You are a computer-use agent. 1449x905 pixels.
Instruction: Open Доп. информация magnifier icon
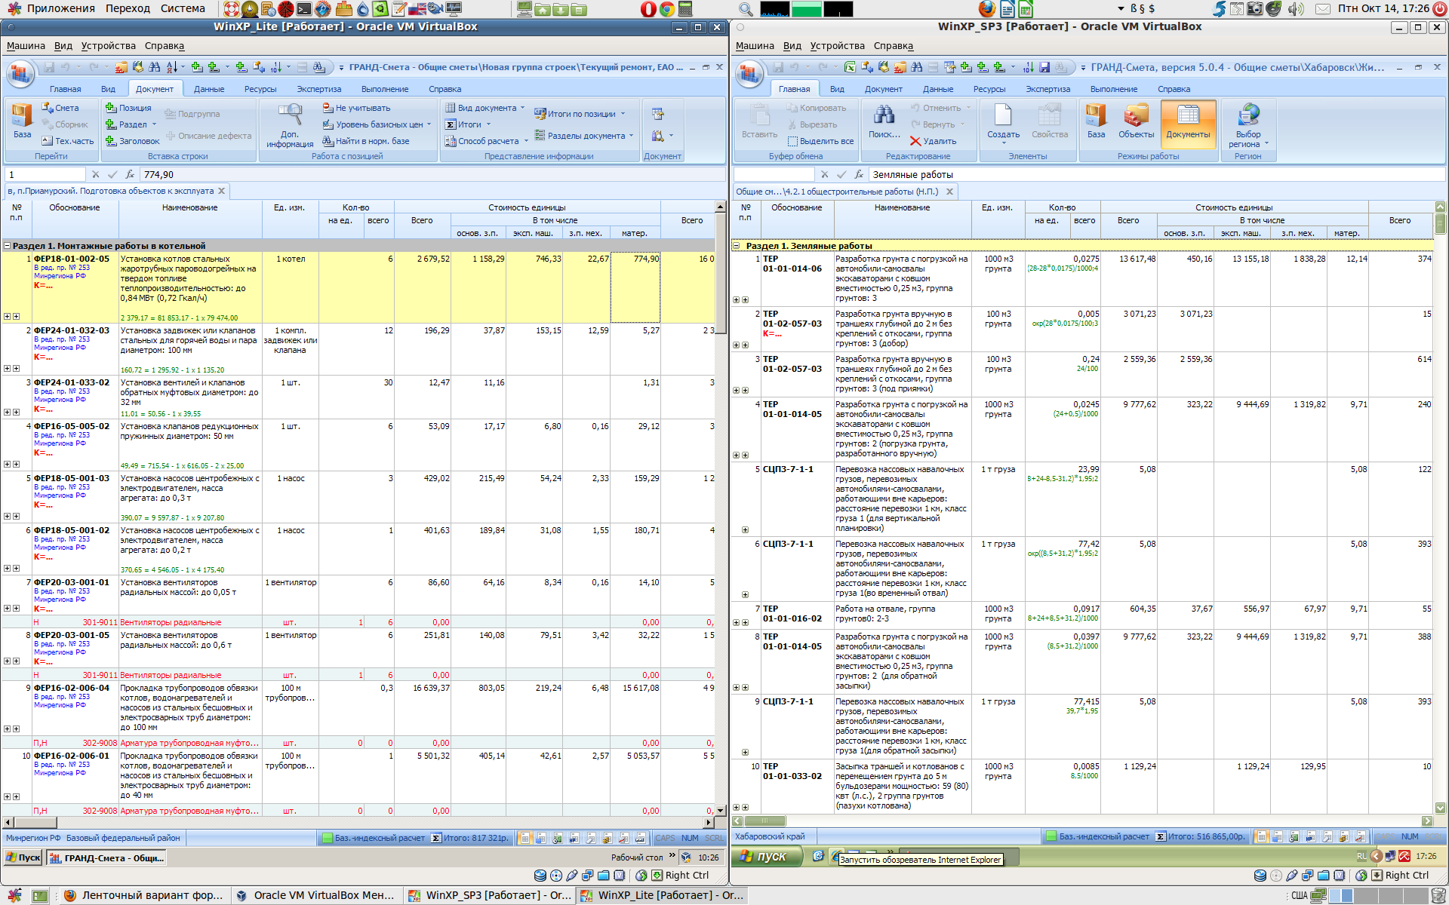[x=290, y=115]
